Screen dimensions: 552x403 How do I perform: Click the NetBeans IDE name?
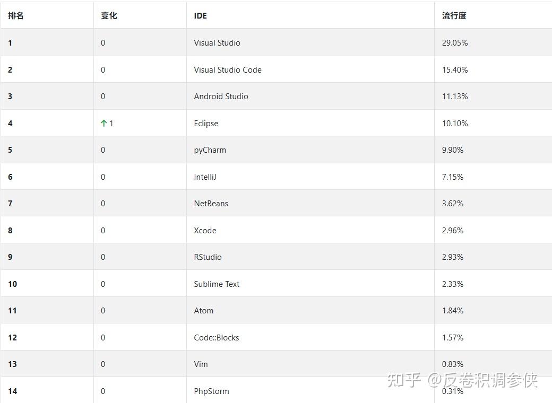pos(211,204)
